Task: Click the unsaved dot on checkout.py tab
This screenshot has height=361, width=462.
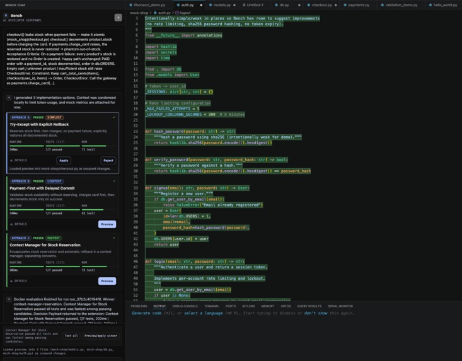Action: pos(335,5)
